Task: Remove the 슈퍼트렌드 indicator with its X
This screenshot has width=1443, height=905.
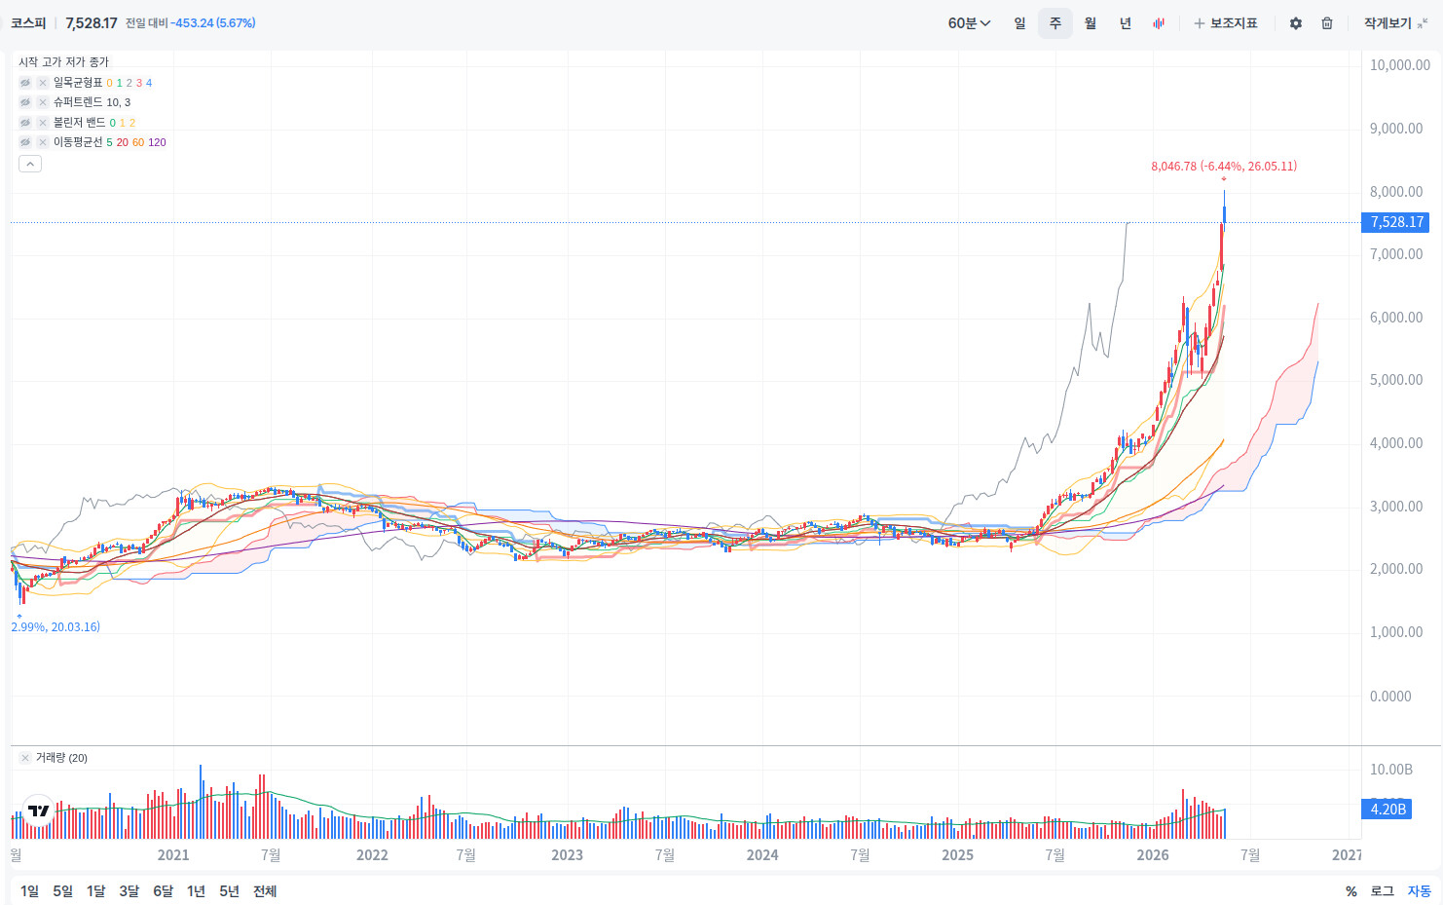Action: (x=43, y=102)
